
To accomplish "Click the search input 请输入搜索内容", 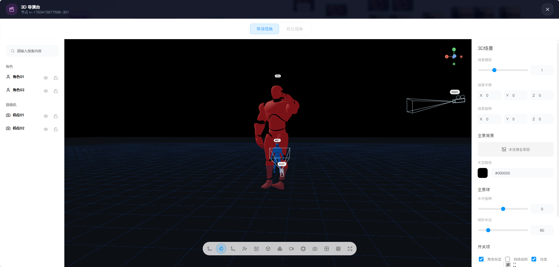I will tap(32, 51).
